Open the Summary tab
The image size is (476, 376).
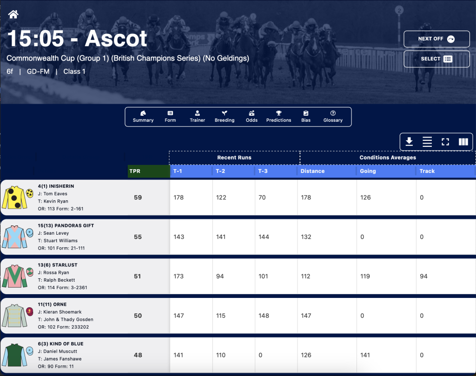[x=143, y=117]
